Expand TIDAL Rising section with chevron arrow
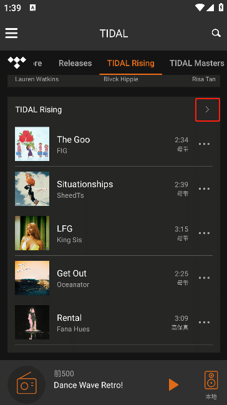 click(208, 110)
